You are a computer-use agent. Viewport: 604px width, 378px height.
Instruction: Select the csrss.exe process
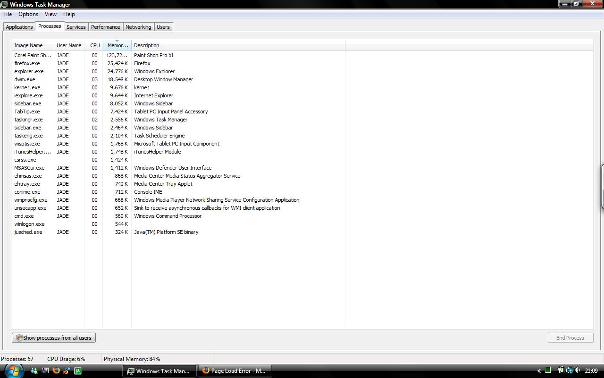point(178,160)
